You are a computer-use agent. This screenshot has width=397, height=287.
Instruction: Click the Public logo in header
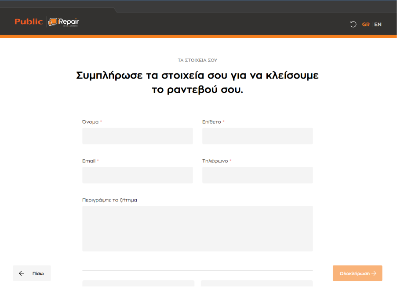(29, 22)
